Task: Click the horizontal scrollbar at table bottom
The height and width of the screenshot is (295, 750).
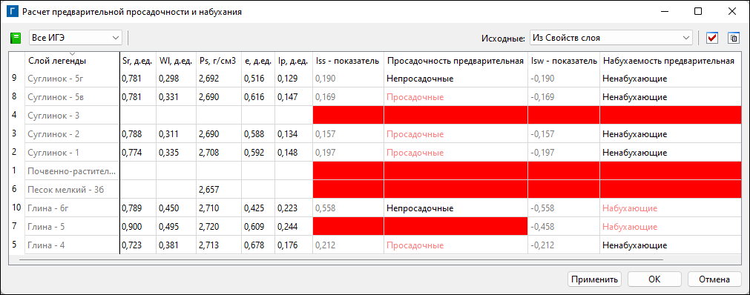Action: click(x=341, y=259)
